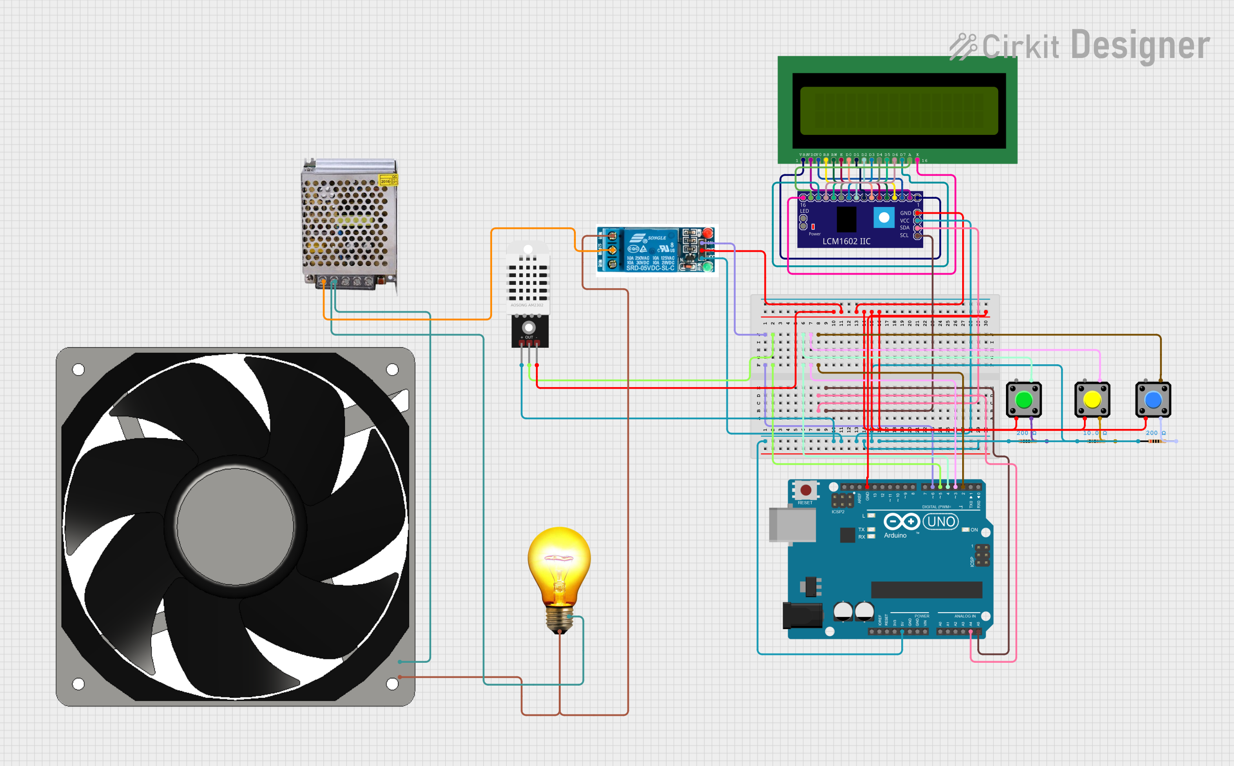Click the Arduino black power barrel jack
Viewport: 1234px width, 766px height.
(x=802, y=615)
